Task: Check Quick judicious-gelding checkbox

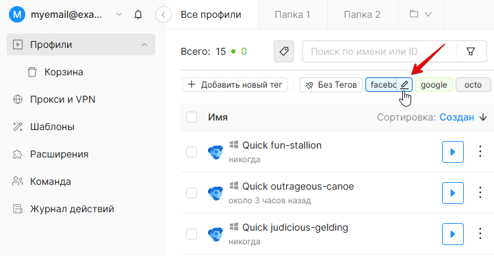Action: pyautogui.click(x=192, y=234)
